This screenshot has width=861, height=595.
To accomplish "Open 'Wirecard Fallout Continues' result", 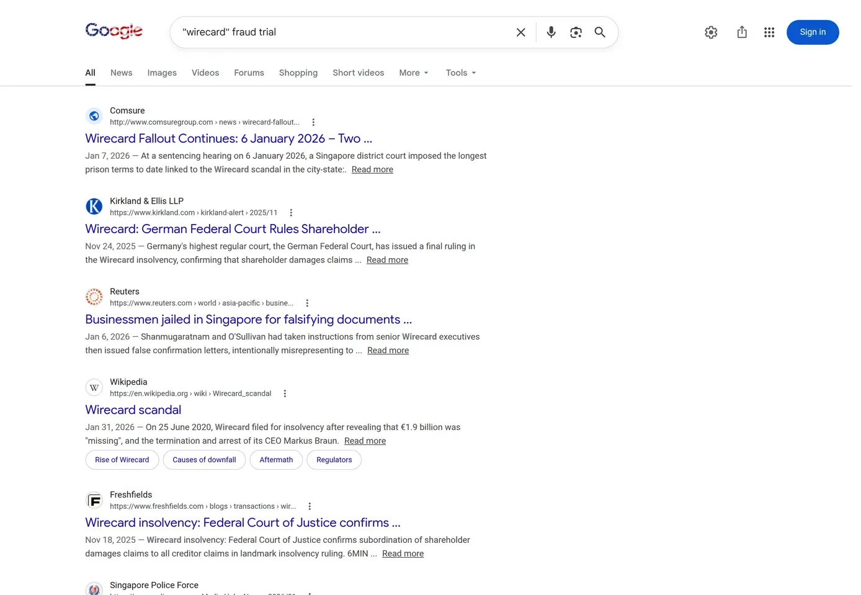I will pos(228,138).
